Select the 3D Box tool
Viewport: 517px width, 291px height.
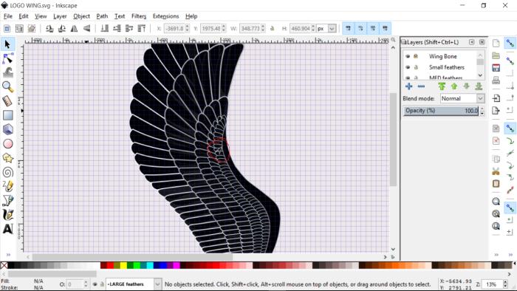tap(7, 129)
